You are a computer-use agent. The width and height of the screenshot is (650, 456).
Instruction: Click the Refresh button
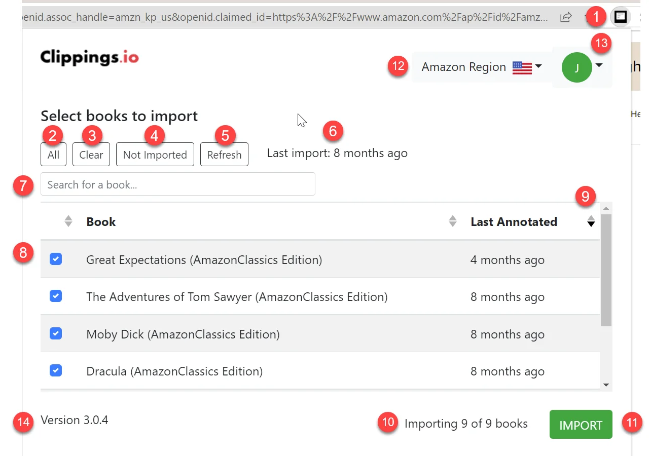pyautogui.click(x=224, y=155)
